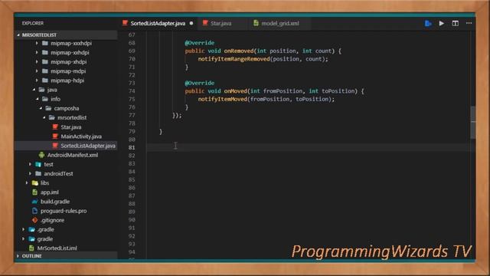Open MainActivity.java from the explorer tree

click(x=81, y=136)
